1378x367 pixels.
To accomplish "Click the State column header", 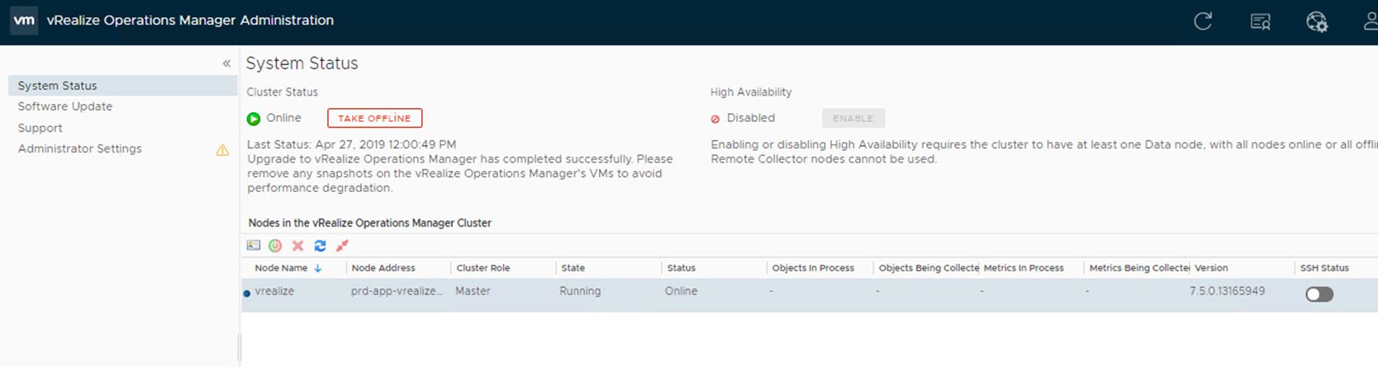I will pyautogui.click(x=573, y=268).
